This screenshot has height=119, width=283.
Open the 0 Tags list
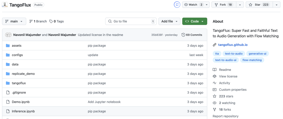pyautogui.click(x=56, y=21)
